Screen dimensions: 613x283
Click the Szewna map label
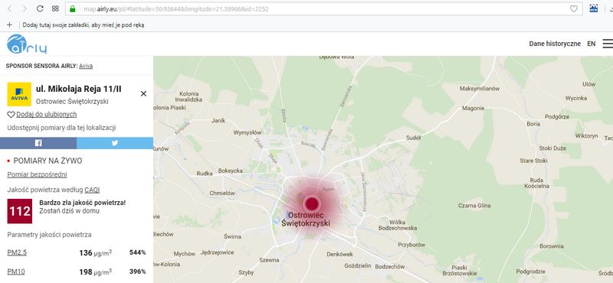click(270, 260)
